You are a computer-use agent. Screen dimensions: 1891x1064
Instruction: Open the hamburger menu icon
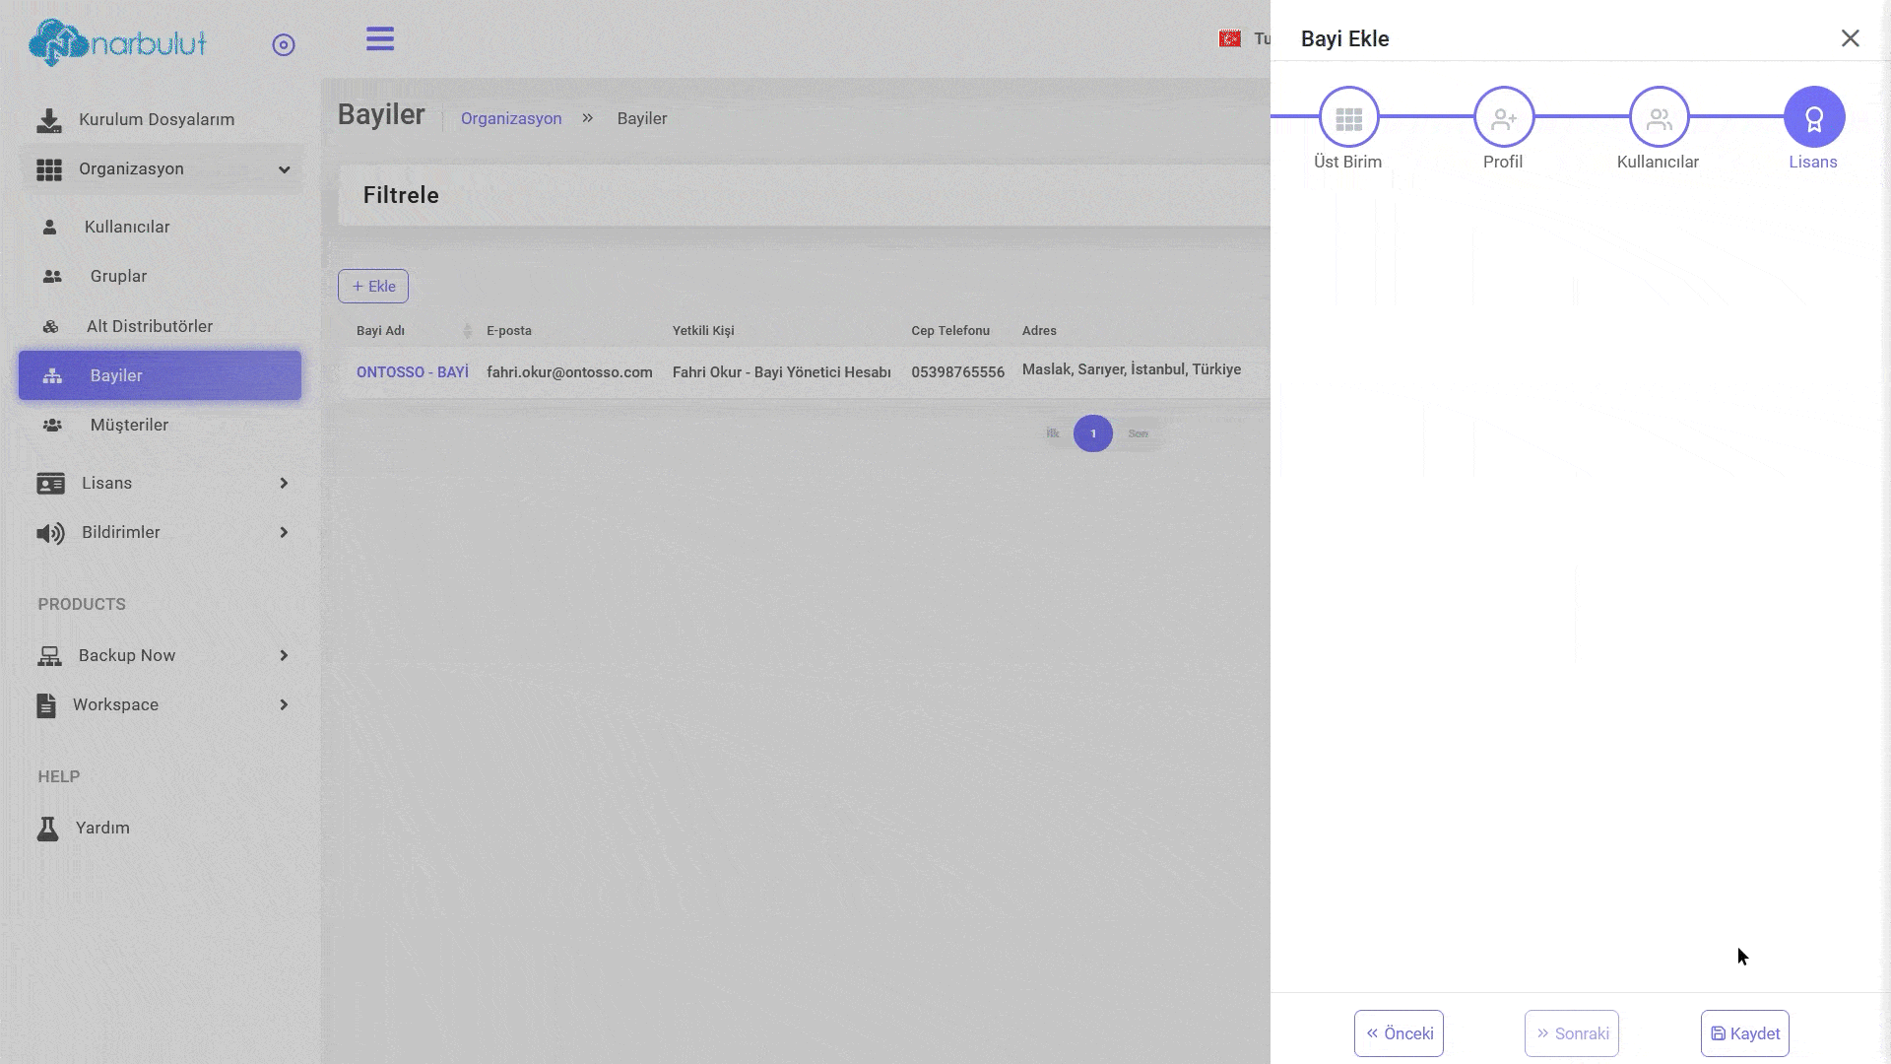380,39
